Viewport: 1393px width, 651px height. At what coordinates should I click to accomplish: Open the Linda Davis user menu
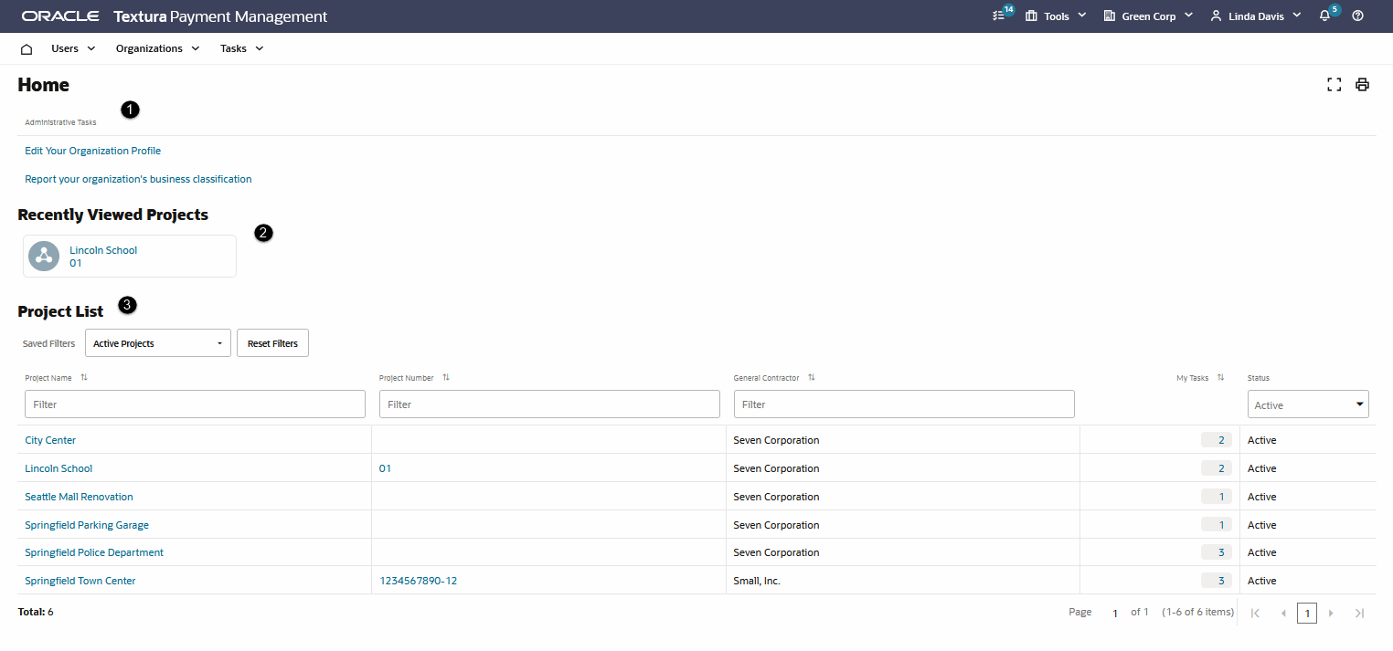point(1256,16)
